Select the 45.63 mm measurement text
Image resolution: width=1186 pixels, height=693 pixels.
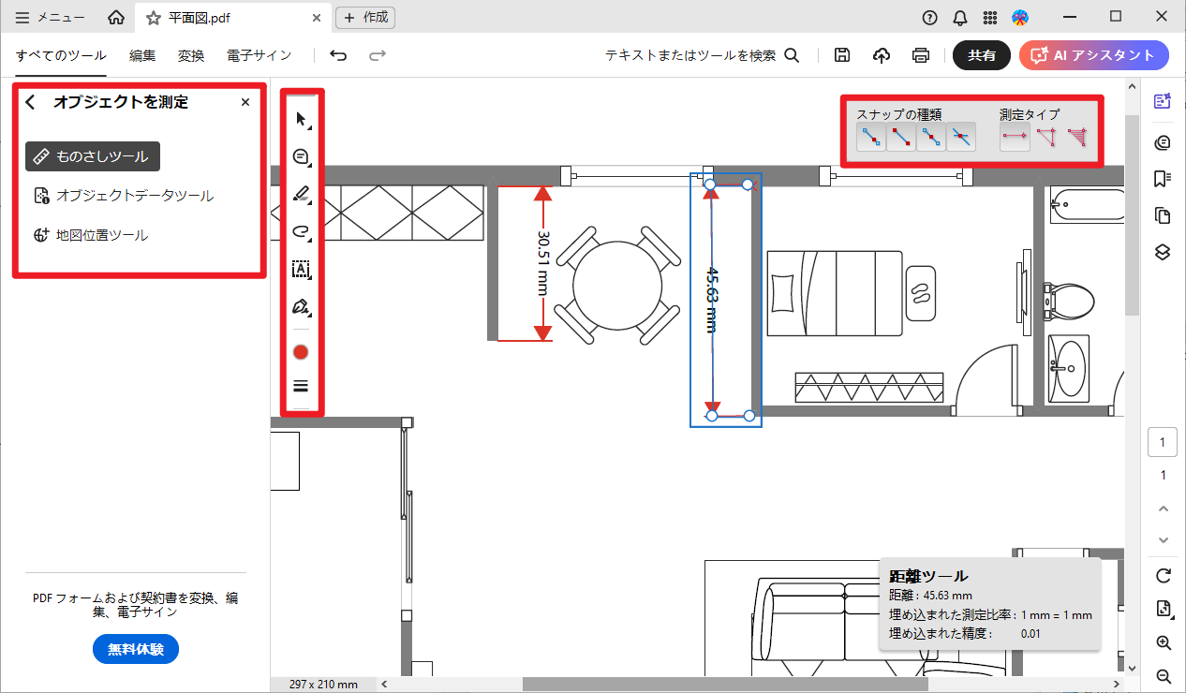710,299
